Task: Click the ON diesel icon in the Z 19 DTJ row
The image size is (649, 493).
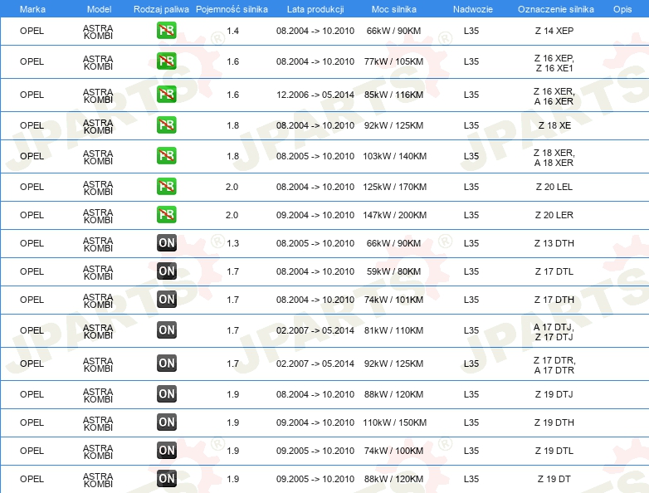Action: coord(166,394)
